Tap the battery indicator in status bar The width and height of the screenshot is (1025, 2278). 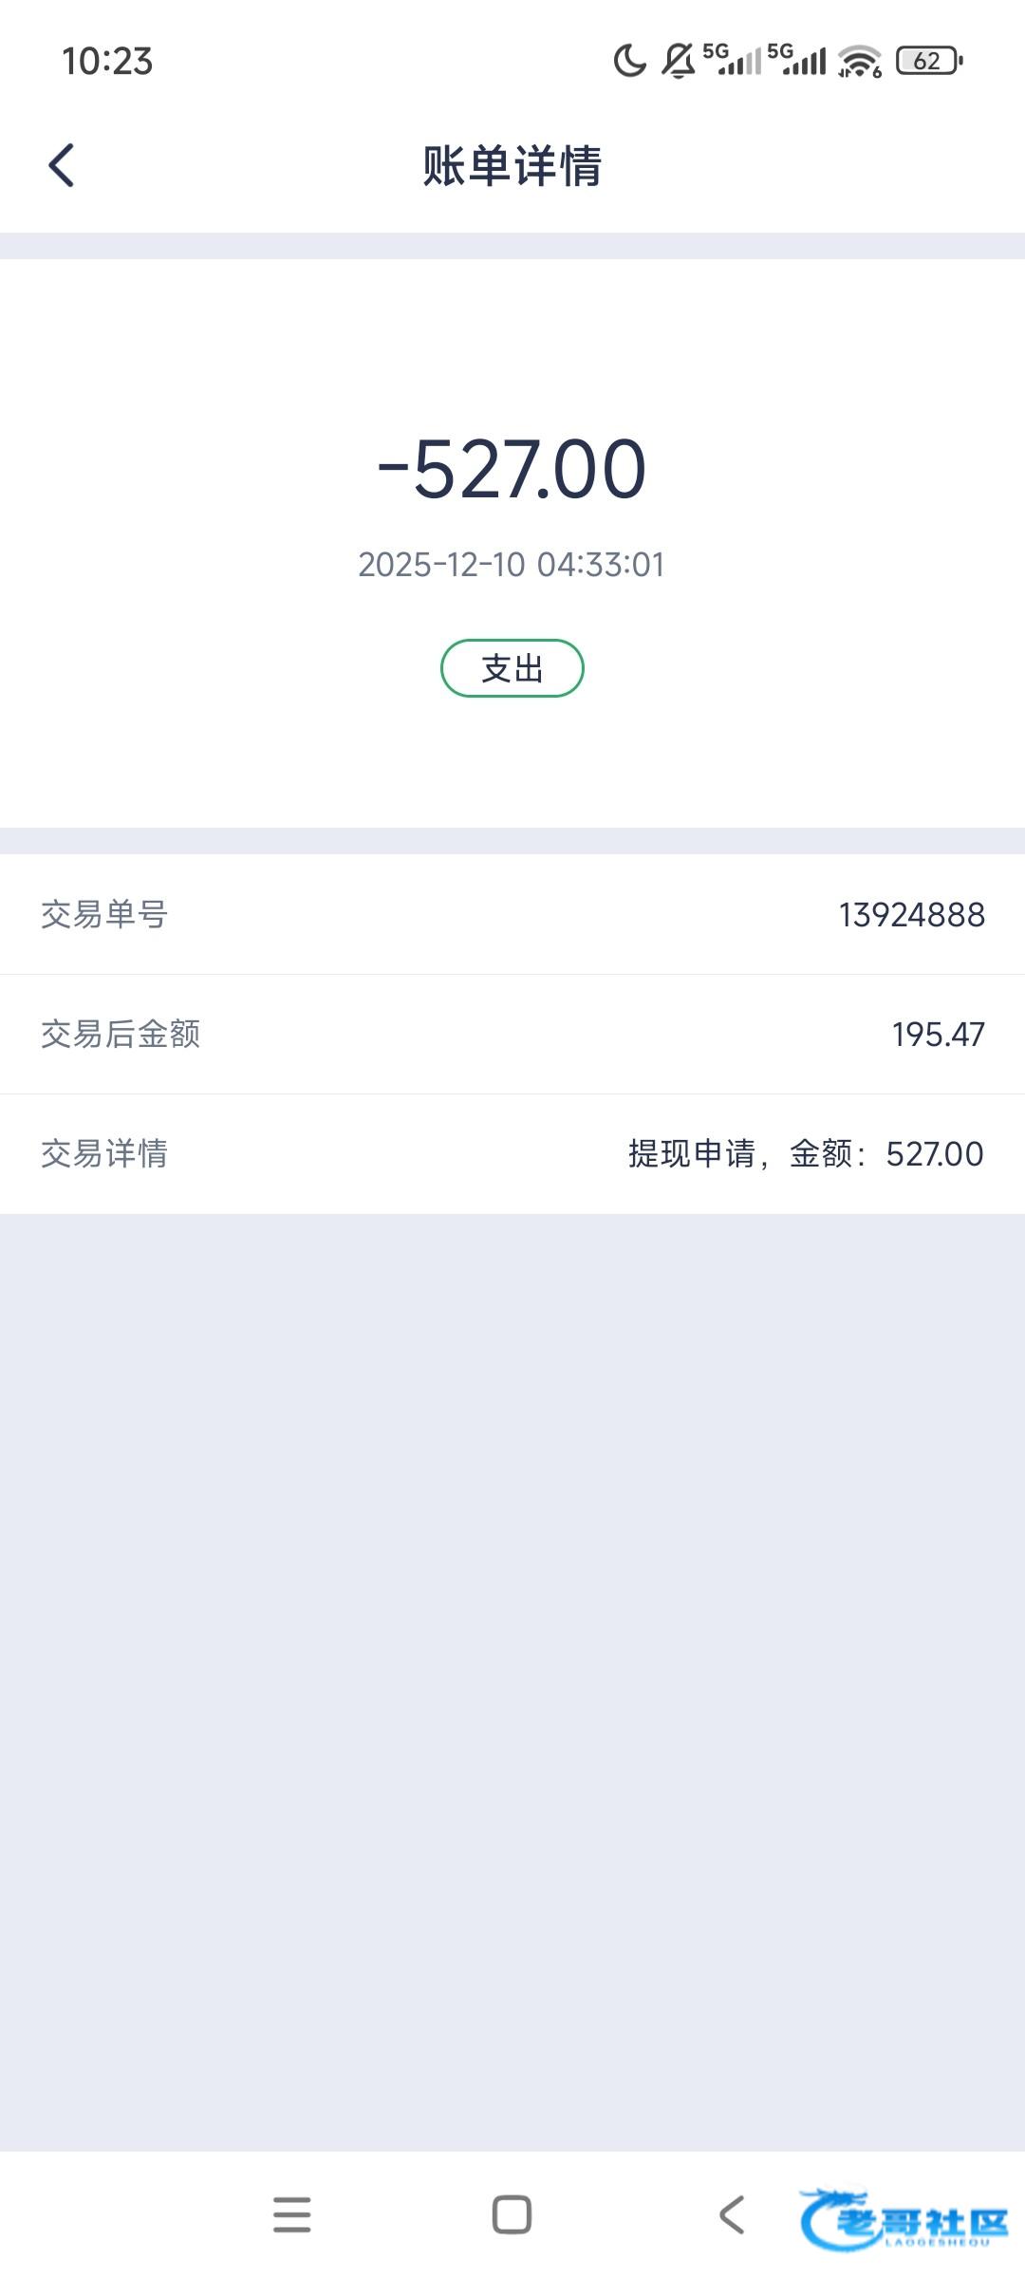(928, 62)
